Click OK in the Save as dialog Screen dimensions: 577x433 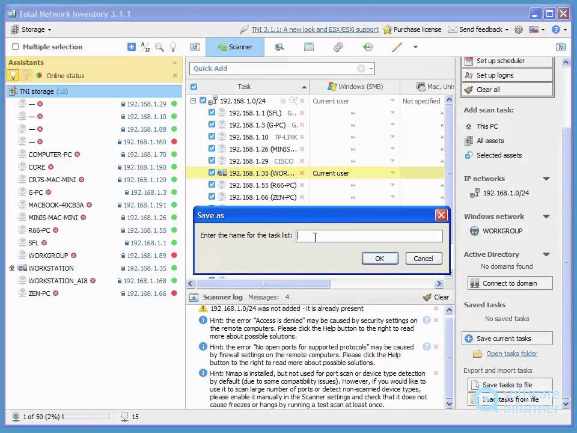(x=380, y=259)
